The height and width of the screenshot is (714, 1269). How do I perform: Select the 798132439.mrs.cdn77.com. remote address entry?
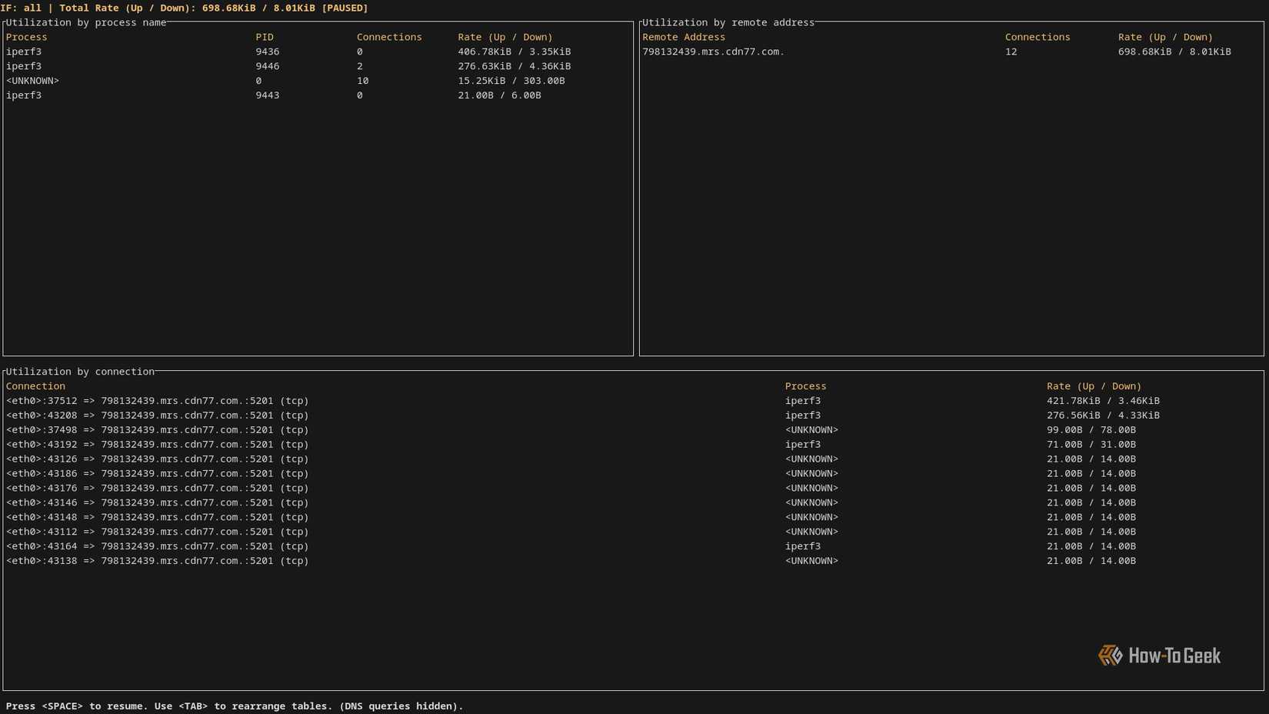pyautogui.click(x=713, y=52)
